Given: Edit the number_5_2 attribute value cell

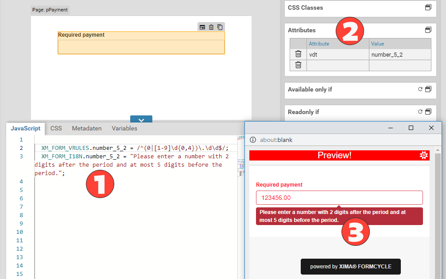Looking at the screenshot, I should pos(400,54).
